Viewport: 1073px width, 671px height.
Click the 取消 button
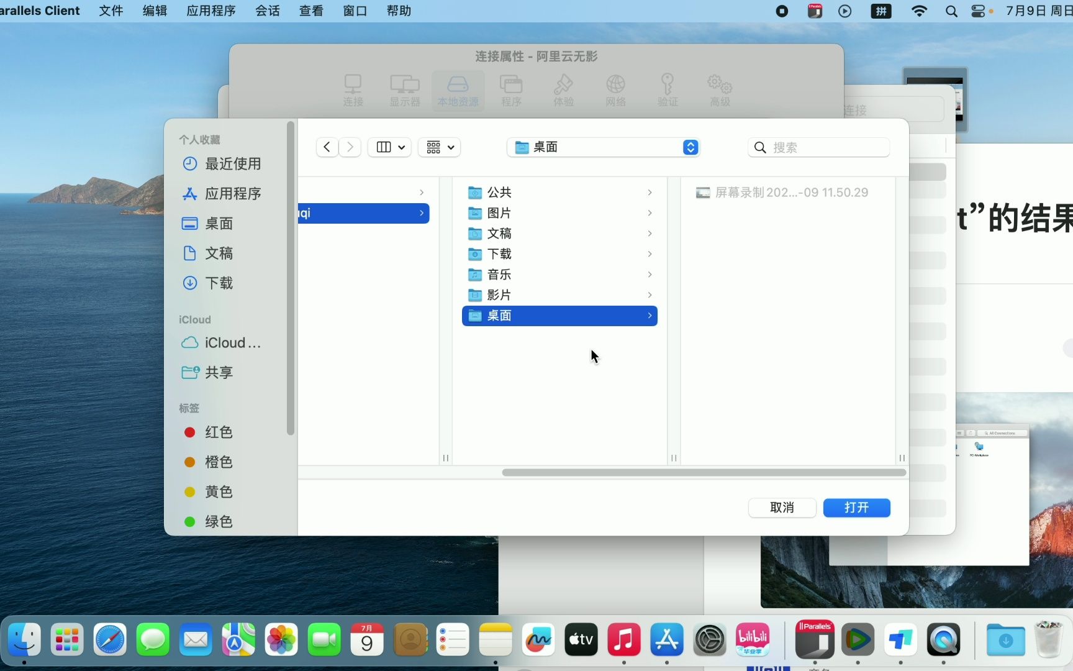click(782, 508)
